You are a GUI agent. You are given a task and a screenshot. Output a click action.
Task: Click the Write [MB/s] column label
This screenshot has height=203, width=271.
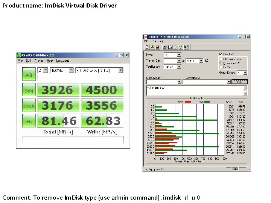click(102, 132)
